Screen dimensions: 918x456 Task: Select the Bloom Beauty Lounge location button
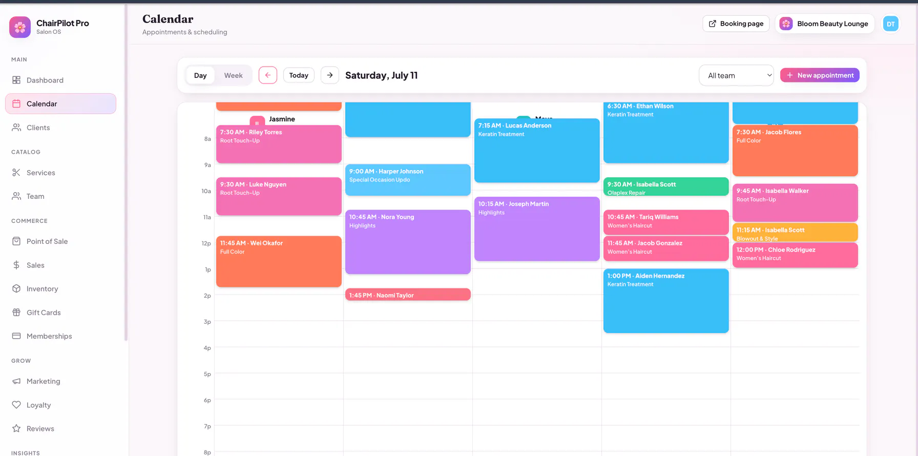coord(825,24)
